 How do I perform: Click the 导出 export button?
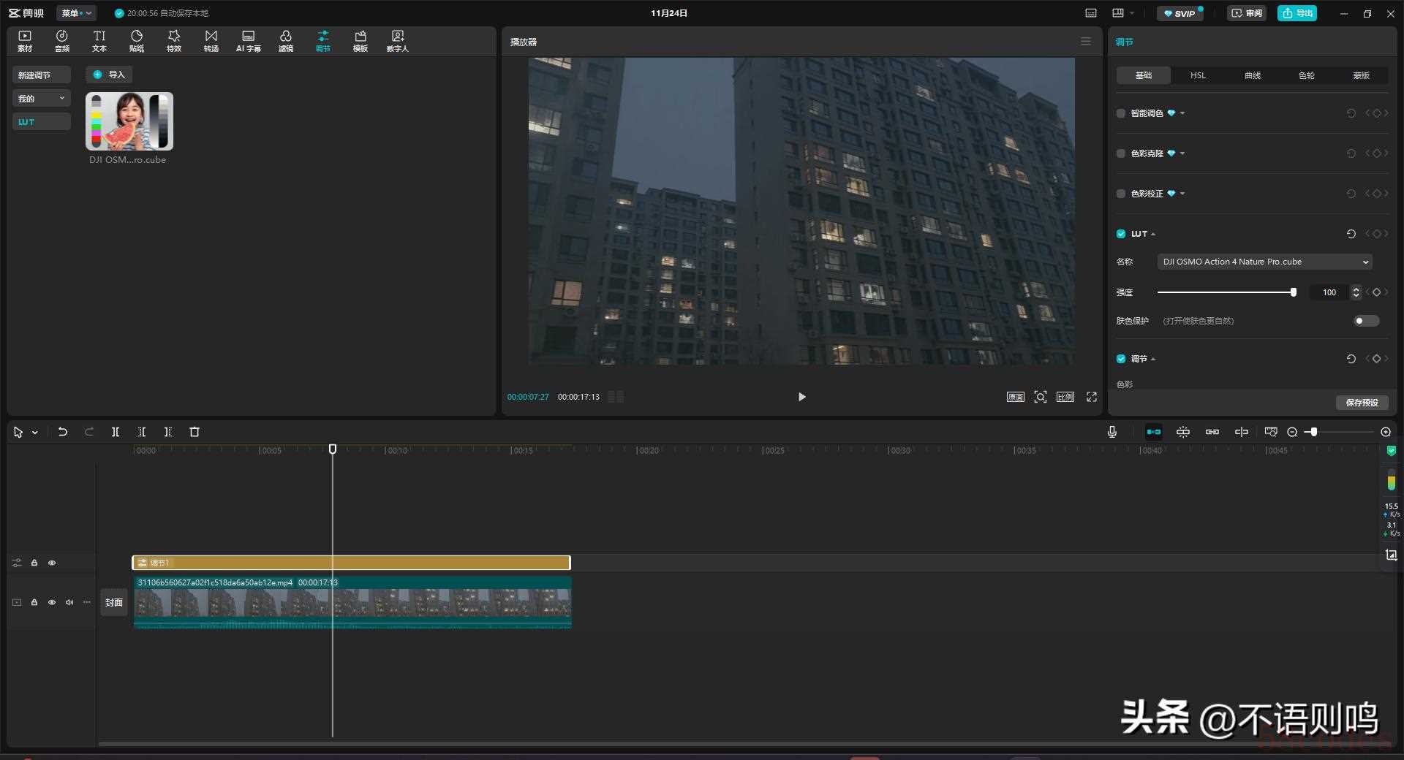[1297, 13]
